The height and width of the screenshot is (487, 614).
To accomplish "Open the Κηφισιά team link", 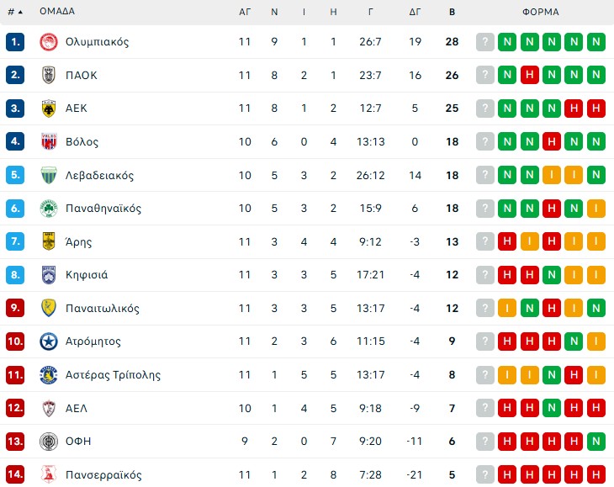I will [x=87, y=275].
